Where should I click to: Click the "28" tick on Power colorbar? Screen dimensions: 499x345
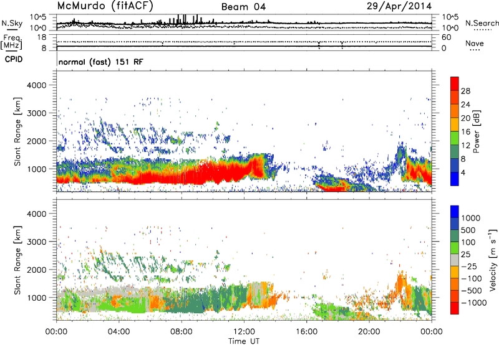coord(465,91)
